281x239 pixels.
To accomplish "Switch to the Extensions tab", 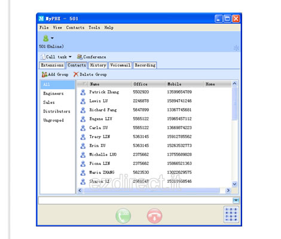I will coord(52,65).
